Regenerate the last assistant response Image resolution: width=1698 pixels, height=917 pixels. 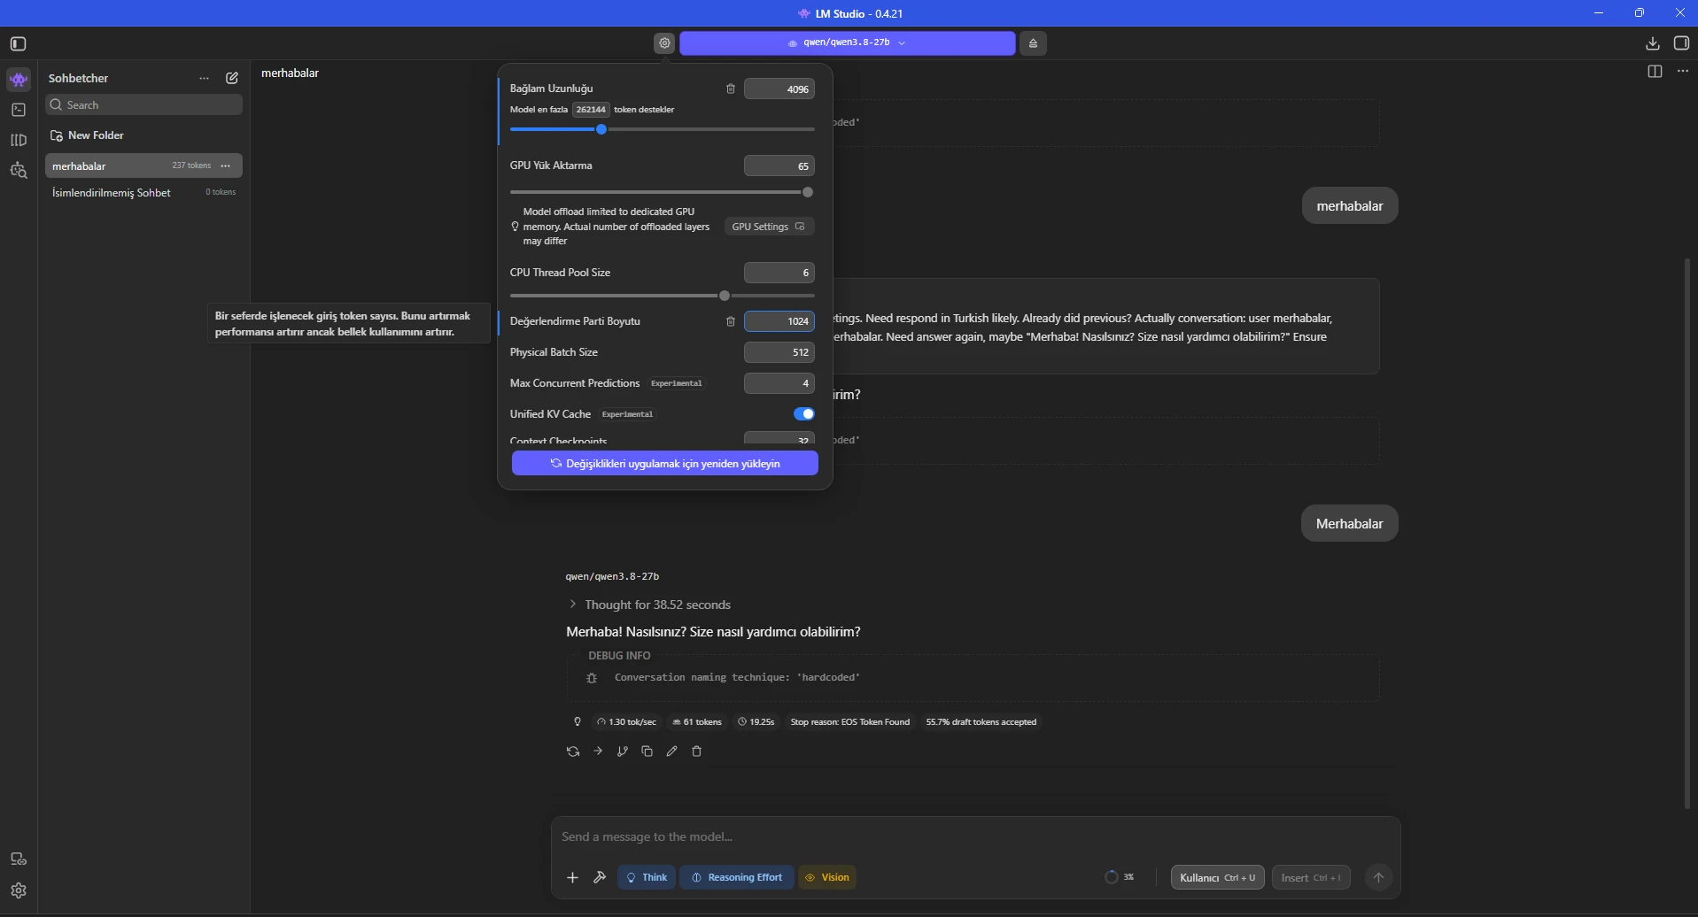tap(573, 751)
